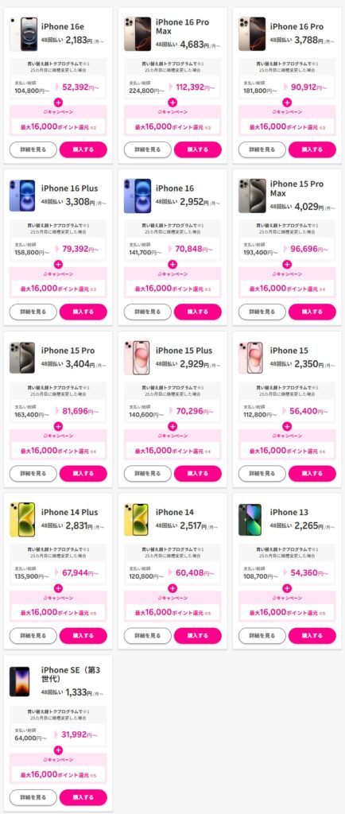Click 購入する button for iPhone 15
345x814 pixels.
(x=312, y=474)
